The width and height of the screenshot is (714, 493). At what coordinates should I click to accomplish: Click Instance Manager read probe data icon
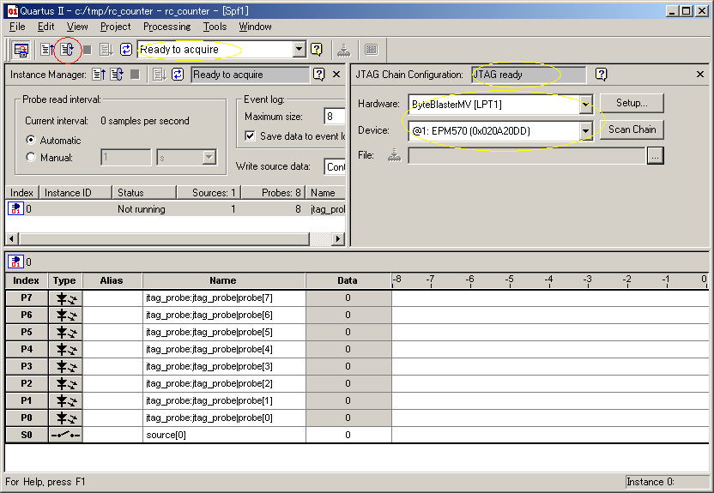[x=99, y=74]
